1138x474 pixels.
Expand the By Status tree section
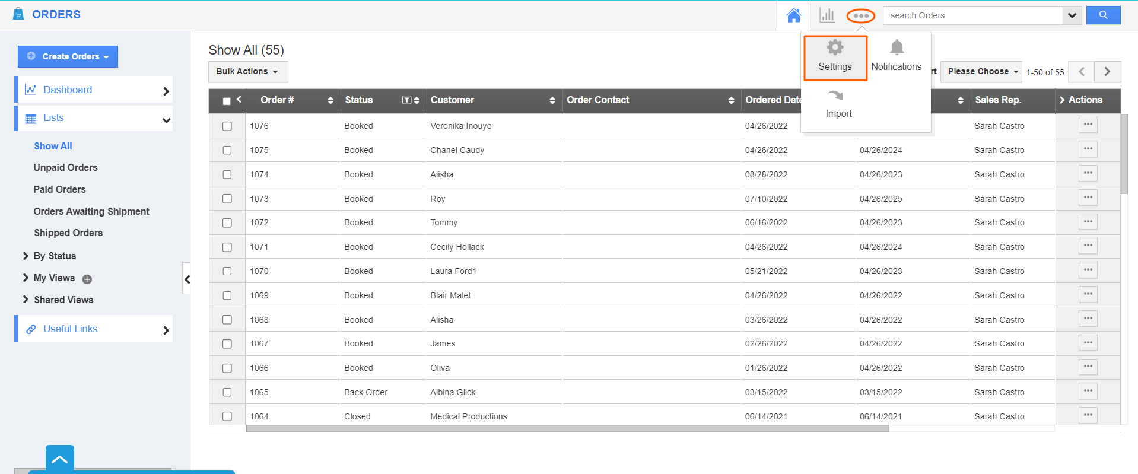coord(26,256)
